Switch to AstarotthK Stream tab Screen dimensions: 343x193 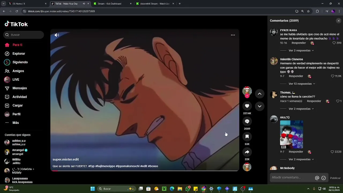click(x=155, y=4)
